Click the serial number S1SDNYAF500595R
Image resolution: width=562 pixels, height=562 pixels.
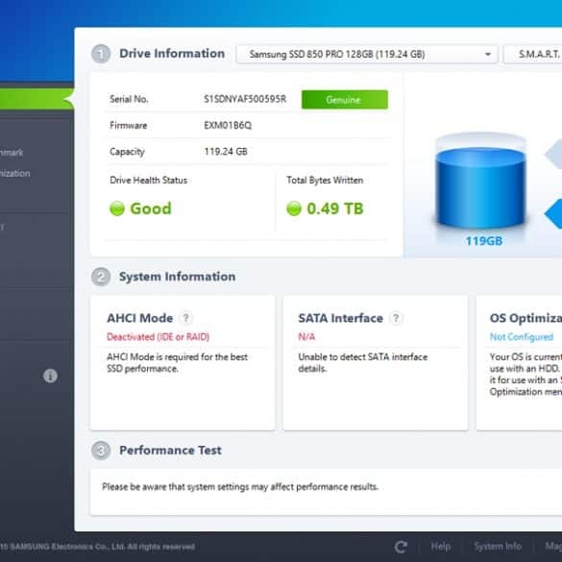click(245, 99)
